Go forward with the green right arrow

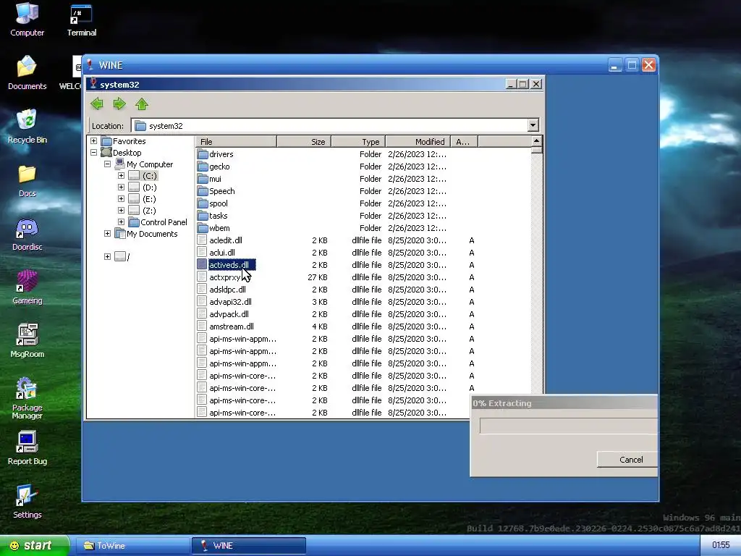(x=119, y=104)
